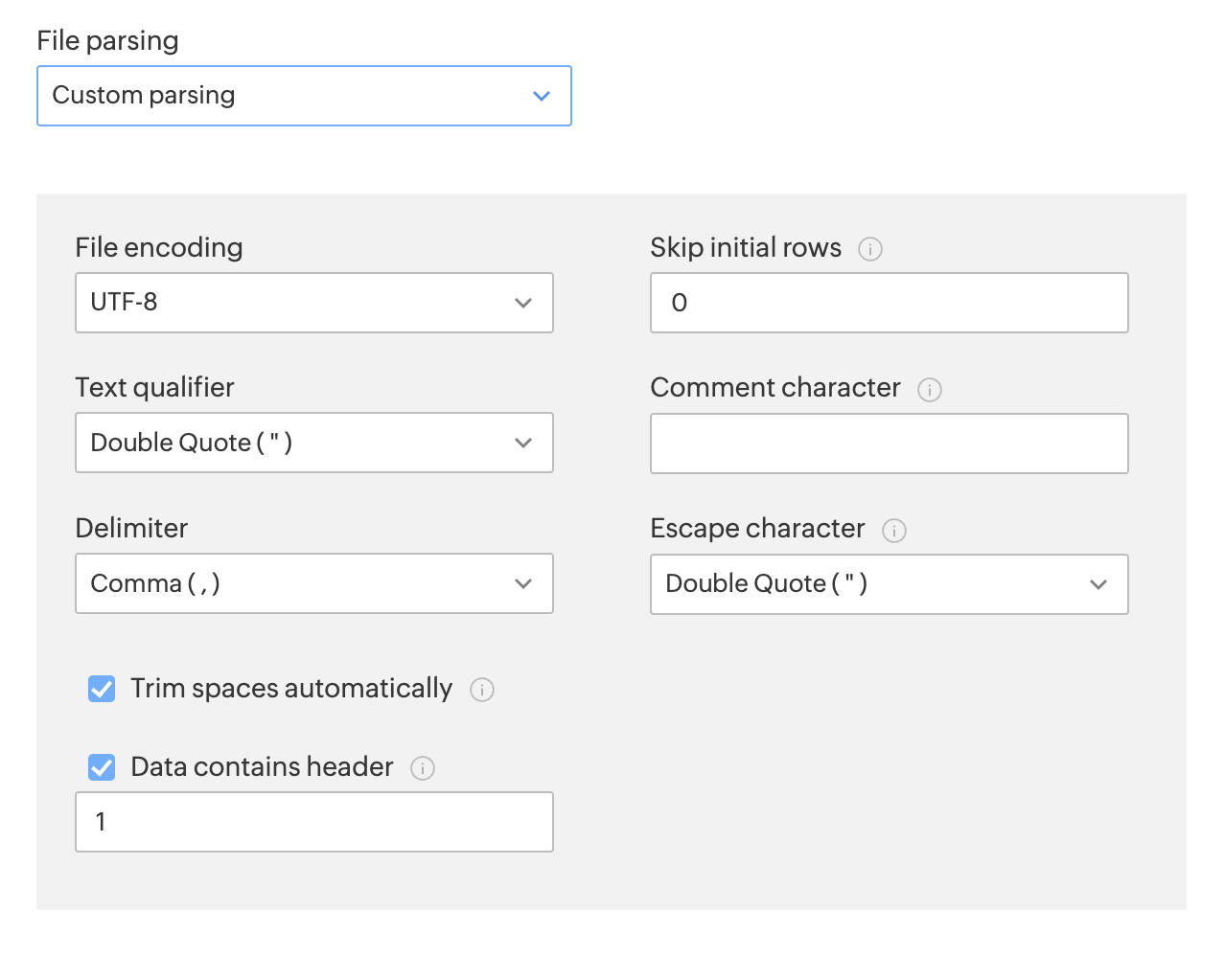The height and width of the screenshot is (956, 1225).
Task: Click the Trim spaces automatically label
Action: (x=291, y=689)
